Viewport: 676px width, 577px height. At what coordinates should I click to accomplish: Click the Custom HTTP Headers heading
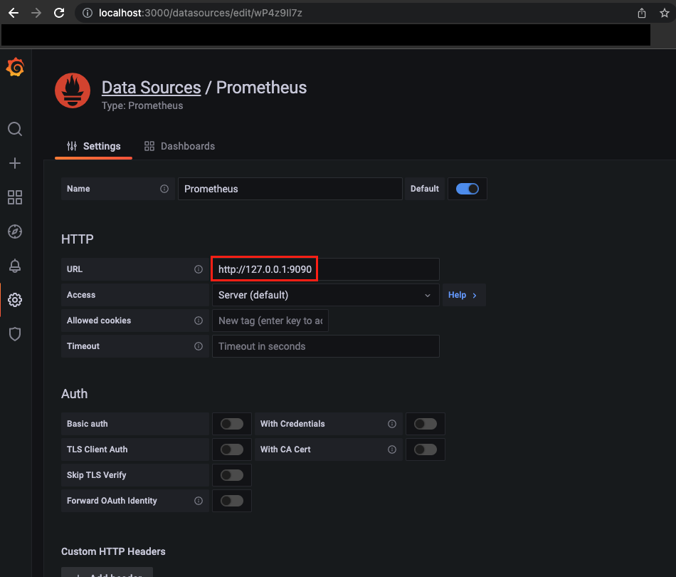click(113, 551)
